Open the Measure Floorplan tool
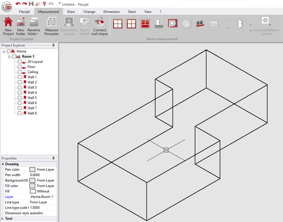Viewport: 283px width, 222px height. [51, 26]
